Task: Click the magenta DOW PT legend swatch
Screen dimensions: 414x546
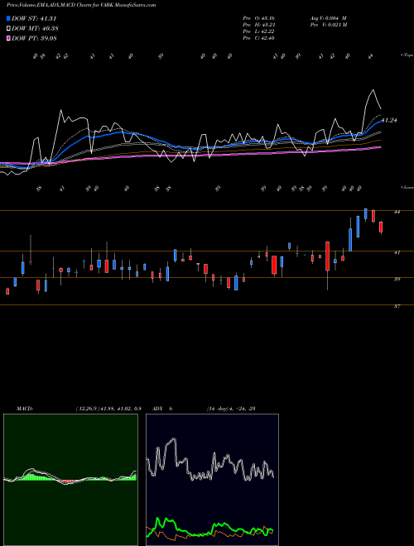Action: (x=8, y=38)
